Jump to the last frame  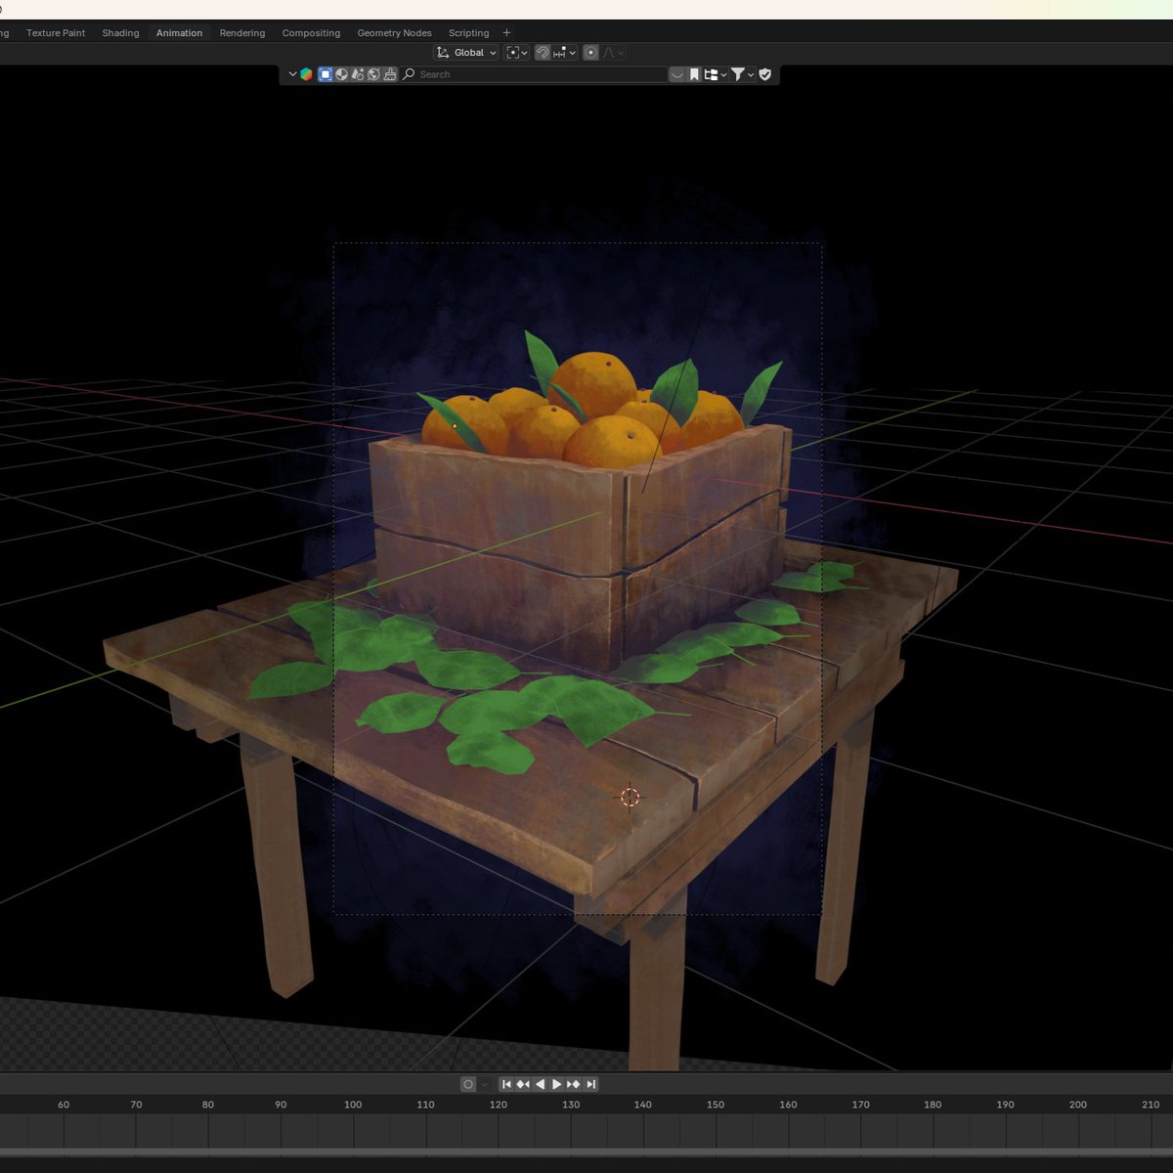(590, 1084)
